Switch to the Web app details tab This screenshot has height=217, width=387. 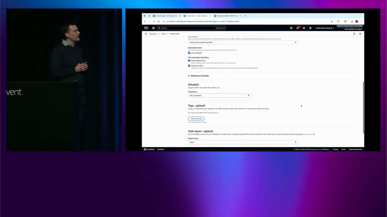[227, 15]
